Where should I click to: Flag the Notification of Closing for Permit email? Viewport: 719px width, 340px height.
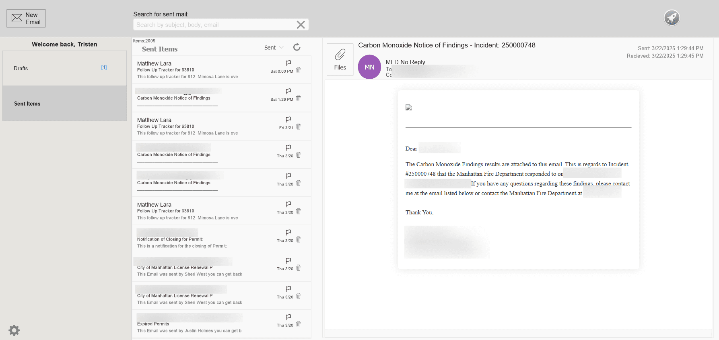point(288,232)
